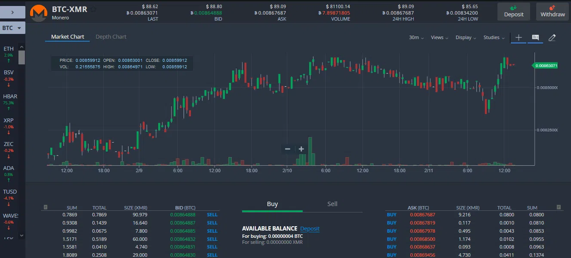Select ETH market in sidebar
The image size is (571, 258).
(9, 55)
